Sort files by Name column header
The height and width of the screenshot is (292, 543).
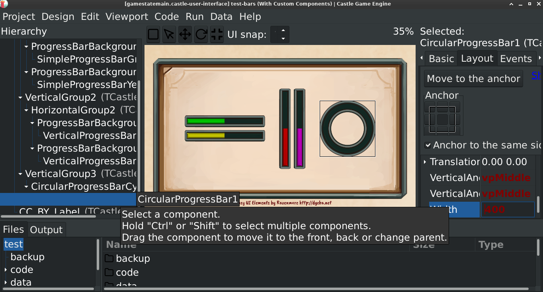pyautogui.click(x=257, y=245)
